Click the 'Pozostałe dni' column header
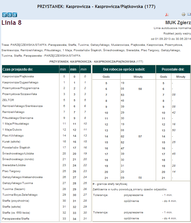 (173, 69)
